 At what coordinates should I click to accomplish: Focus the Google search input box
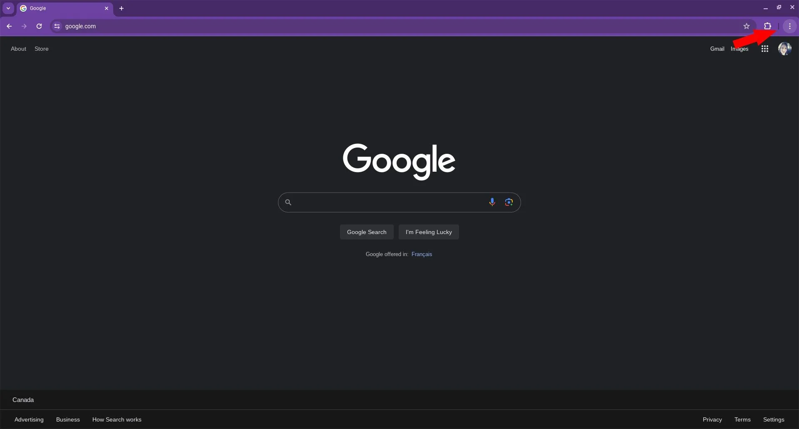(x=387, y=202)
